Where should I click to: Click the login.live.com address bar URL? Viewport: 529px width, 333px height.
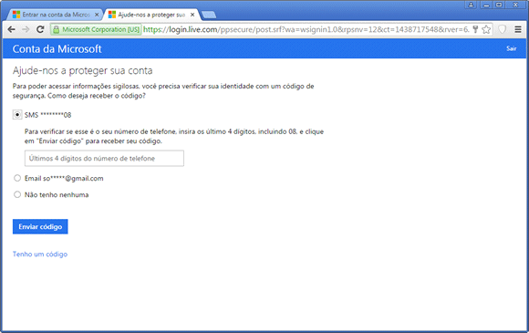[306, 30]
